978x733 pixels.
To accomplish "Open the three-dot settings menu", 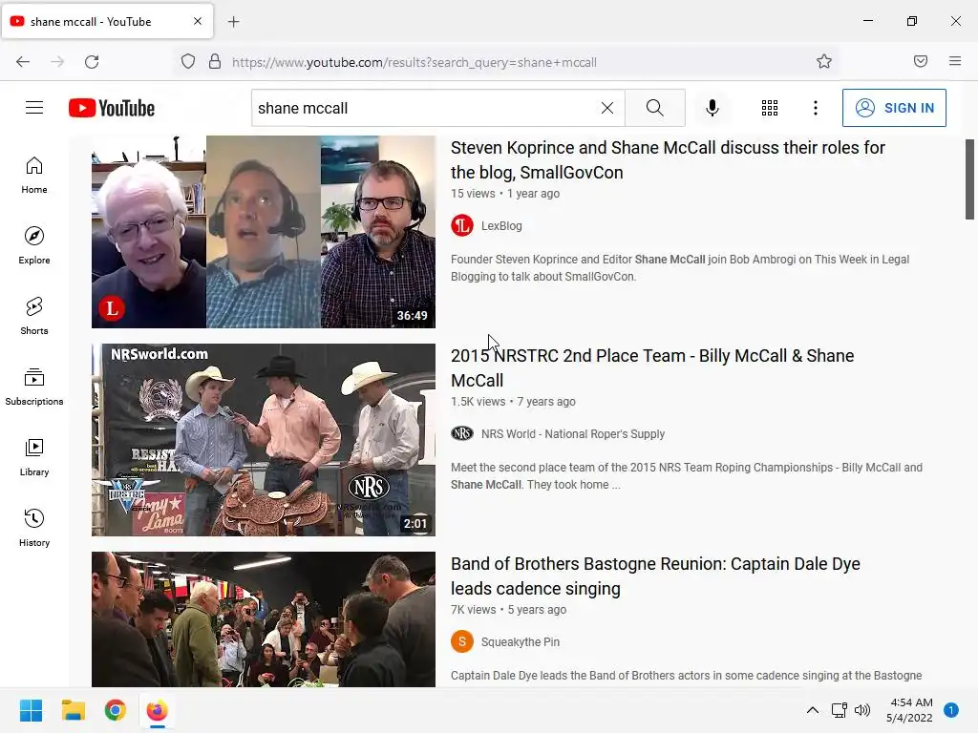I will coord(816,108).
